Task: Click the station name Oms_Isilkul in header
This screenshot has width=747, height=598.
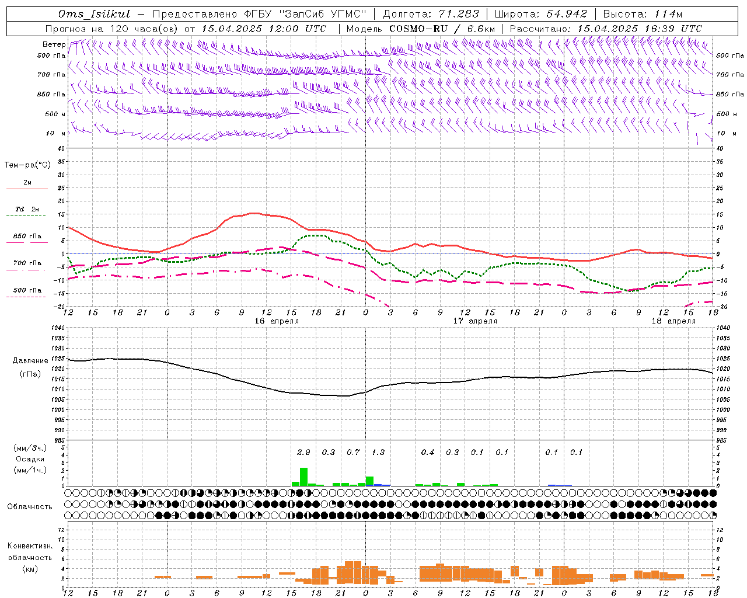Action: [x=95, y=14]
